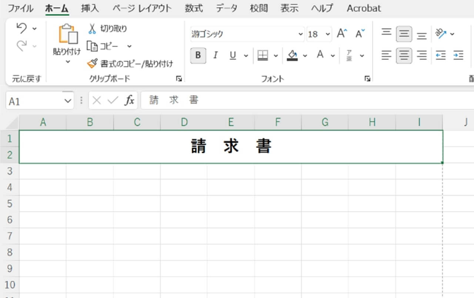Click the increase indent icon

[458, 56]
